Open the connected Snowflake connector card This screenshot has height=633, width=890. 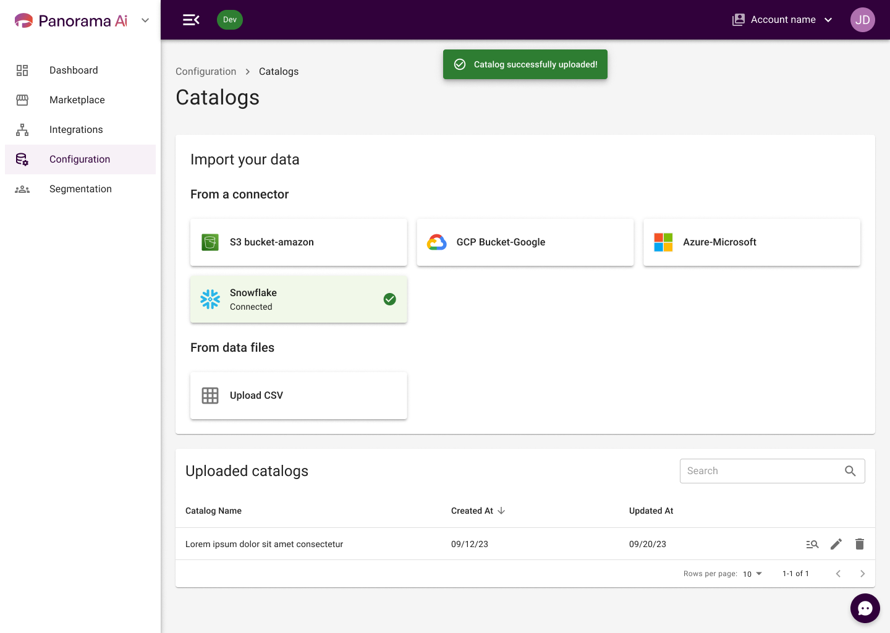click(x=299, y=299)
